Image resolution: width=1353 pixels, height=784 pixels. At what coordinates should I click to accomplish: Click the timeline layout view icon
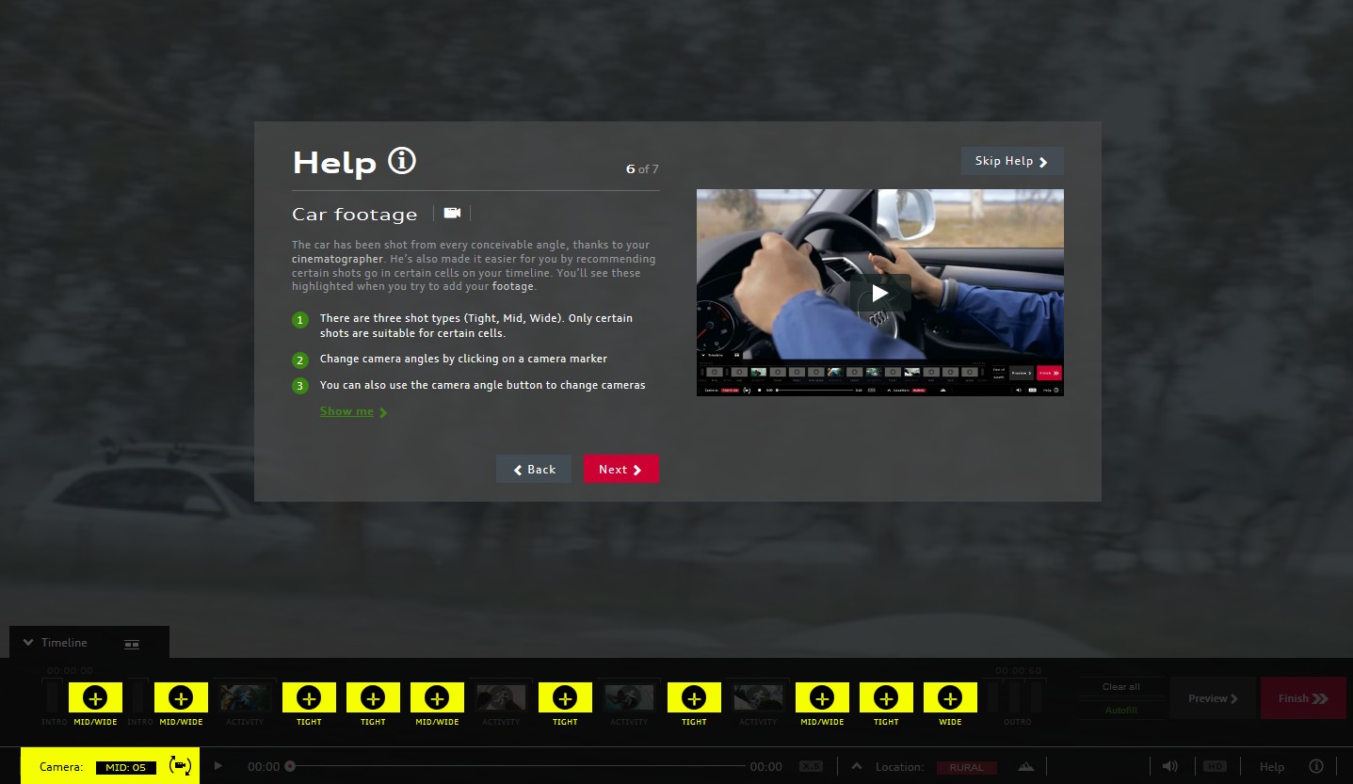(132, 644)
